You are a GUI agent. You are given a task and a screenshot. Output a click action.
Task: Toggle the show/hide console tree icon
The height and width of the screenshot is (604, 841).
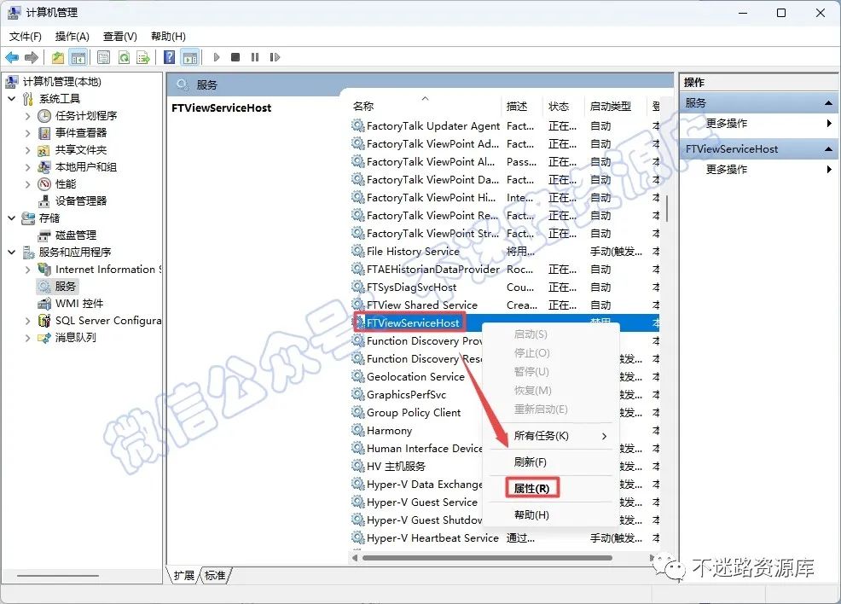(78, 57)
